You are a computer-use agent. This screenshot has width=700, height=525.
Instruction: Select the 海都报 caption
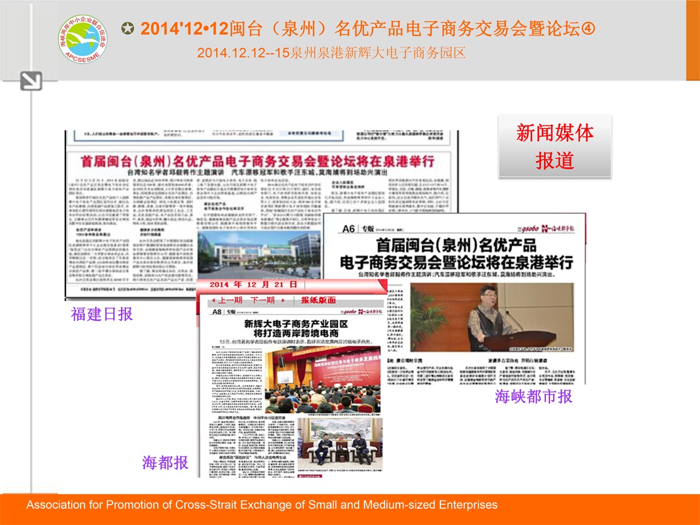click(x=165, y=463)
